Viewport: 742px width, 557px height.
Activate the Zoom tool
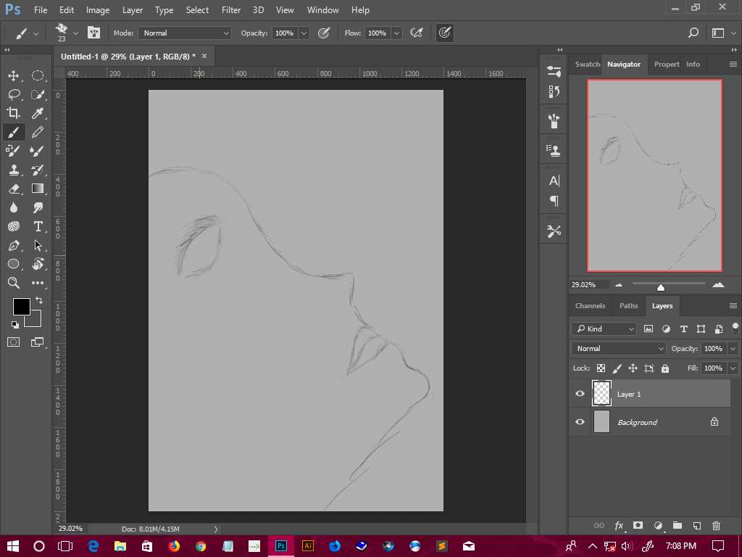(x=13, y=283)
